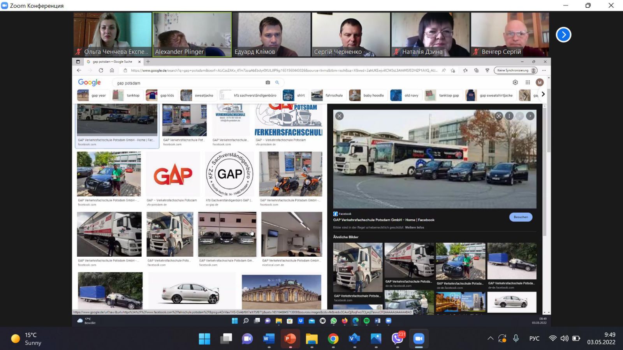
Task: Click Наталія Дзина's video tile
Action: pyautogui.click(x=431, y=35)
